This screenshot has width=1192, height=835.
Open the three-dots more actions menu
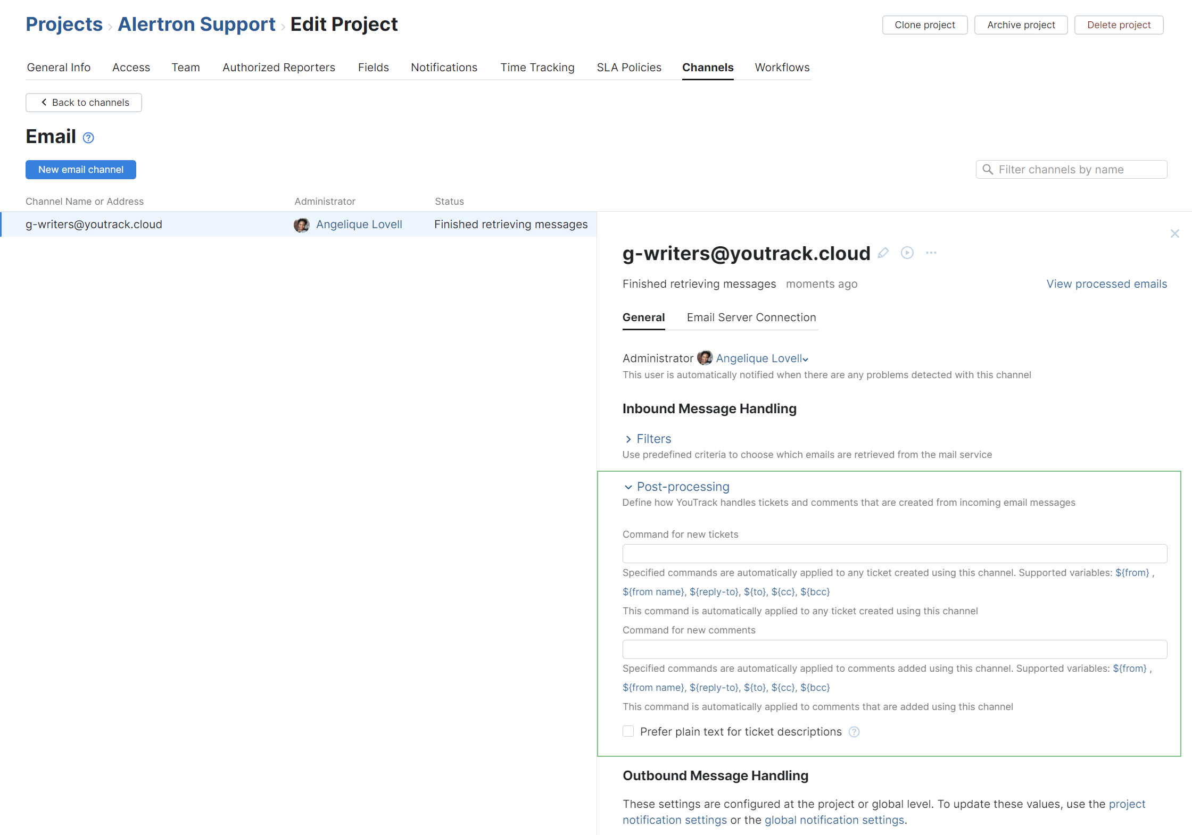tap(931, 253)
